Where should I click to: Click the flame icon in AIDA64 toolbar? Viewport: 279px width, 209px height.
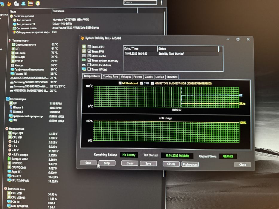point(9,4)
